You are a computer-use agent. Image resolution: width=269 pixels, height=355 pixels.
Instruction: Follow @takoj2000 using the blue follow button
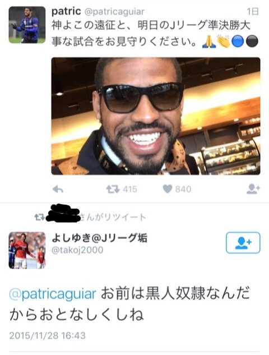(243, 243)
